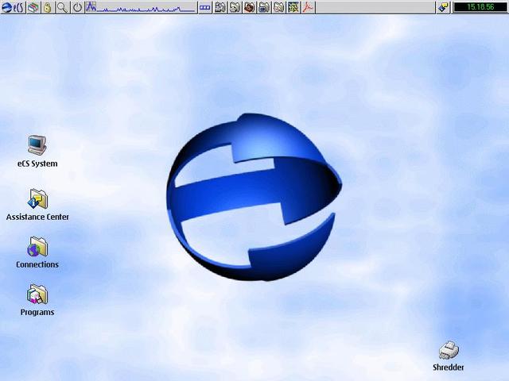Open the fourth drawer folder icon
Image resolution: width=509 pixels, height=381 pixels.
264,7
